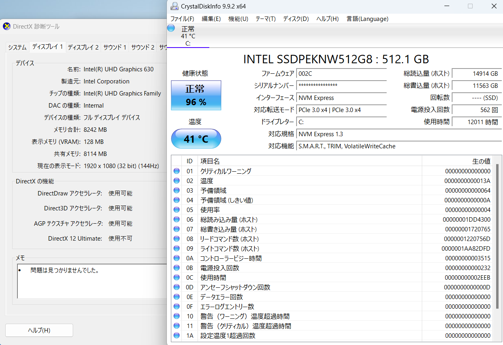The height and width of the screenshot is (345, 503).
Task: Click the ID column header
Action: point(189,161)
